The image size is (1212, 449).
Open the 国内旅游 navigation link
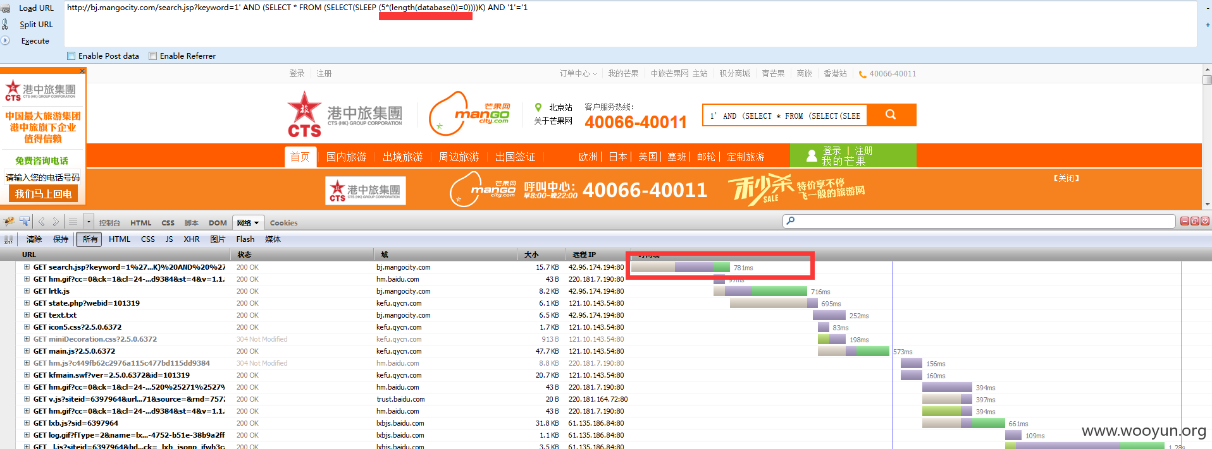tap(346, 157)
